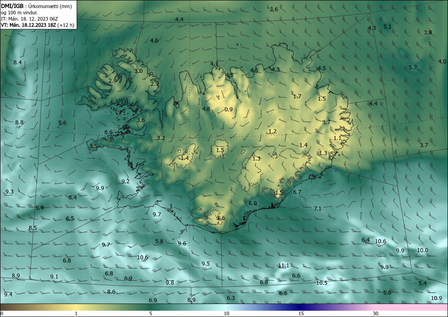
Task: Click the 7.1 value on the map
Action: 318,209
